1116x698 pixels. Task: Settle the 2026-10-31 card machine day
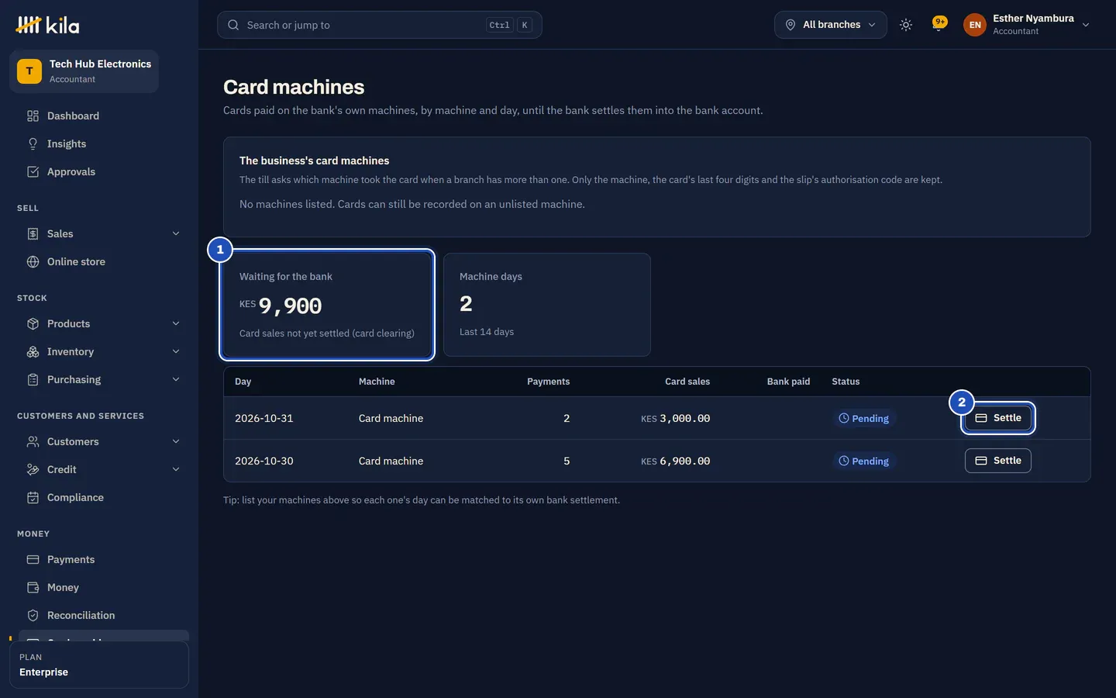998,418
